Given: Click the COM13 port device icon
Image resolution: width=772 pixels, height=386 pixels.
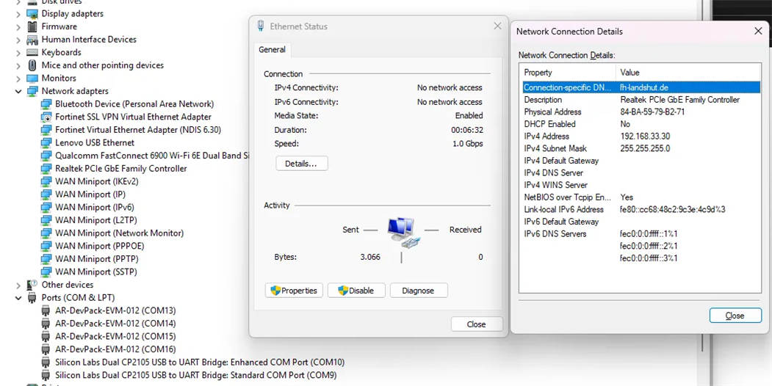Looking at the screenshot, I should coord(46,311).
